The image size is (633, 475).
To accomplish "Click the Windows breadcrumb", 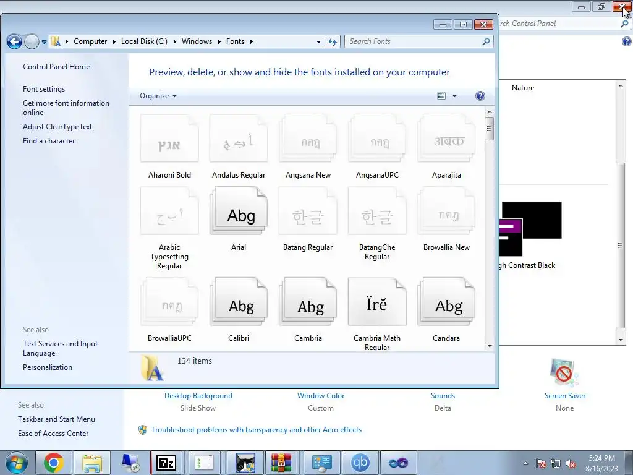I will point(197,41).
